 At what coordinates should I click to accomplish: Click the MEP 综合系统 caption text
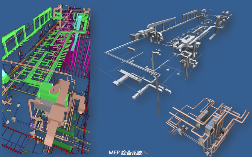(x=125, y=153)
